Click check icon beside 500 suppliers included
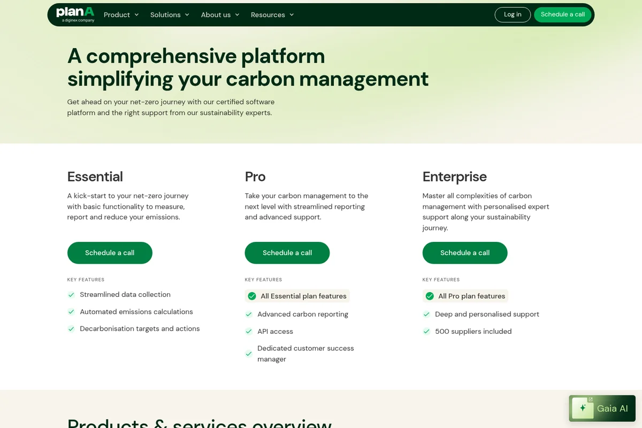 (x=426, y=331)
